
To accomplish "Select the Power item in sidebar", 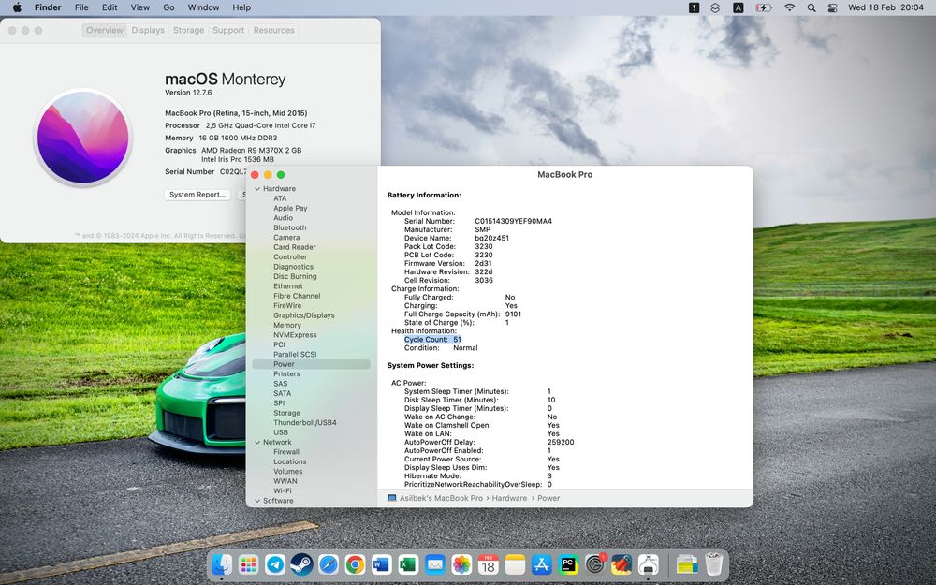I will pos(311,364).
